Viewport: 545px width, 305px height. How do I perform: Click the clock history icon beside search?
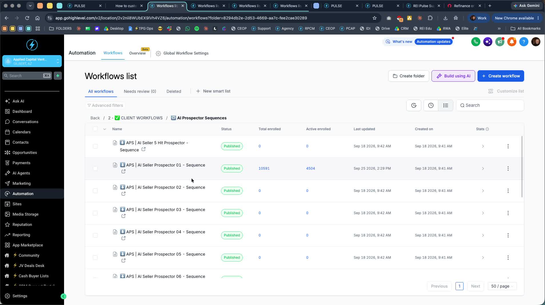point(431,105)
